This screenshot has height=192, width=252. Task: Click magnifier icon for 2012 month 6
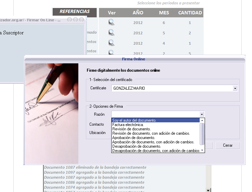pos(111,22)
